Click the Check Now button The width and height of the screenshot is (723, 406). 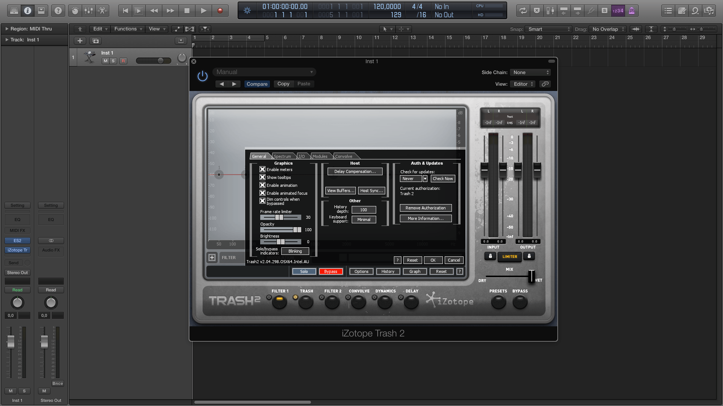443,179
